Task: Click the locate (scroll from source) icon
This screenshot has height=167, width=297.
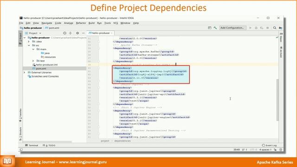Action: tap(65, 33)
